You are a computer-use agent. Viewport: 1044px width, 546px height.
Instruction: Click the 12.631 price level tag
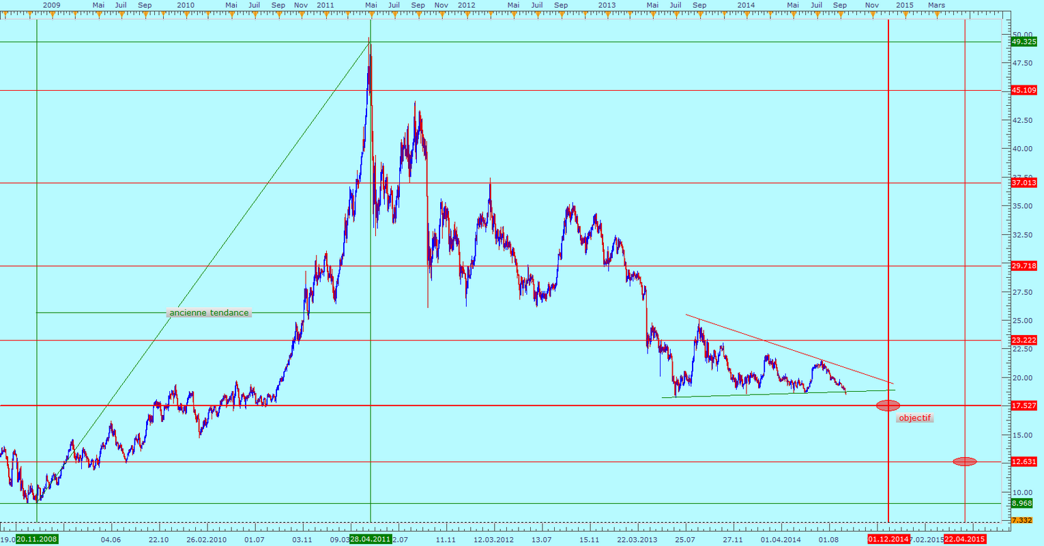1024,461
